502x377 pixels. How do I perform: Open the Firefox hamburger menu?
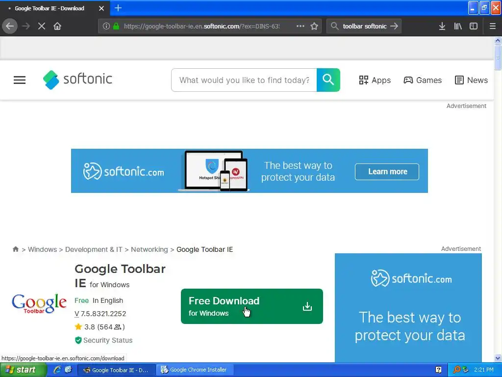[x=492, y=27]
